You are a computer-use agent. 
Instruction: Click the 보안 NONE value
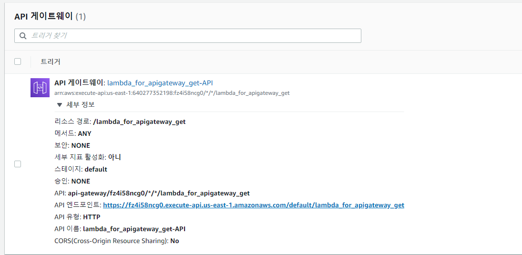pyautogui.click(x=81, y=145)
